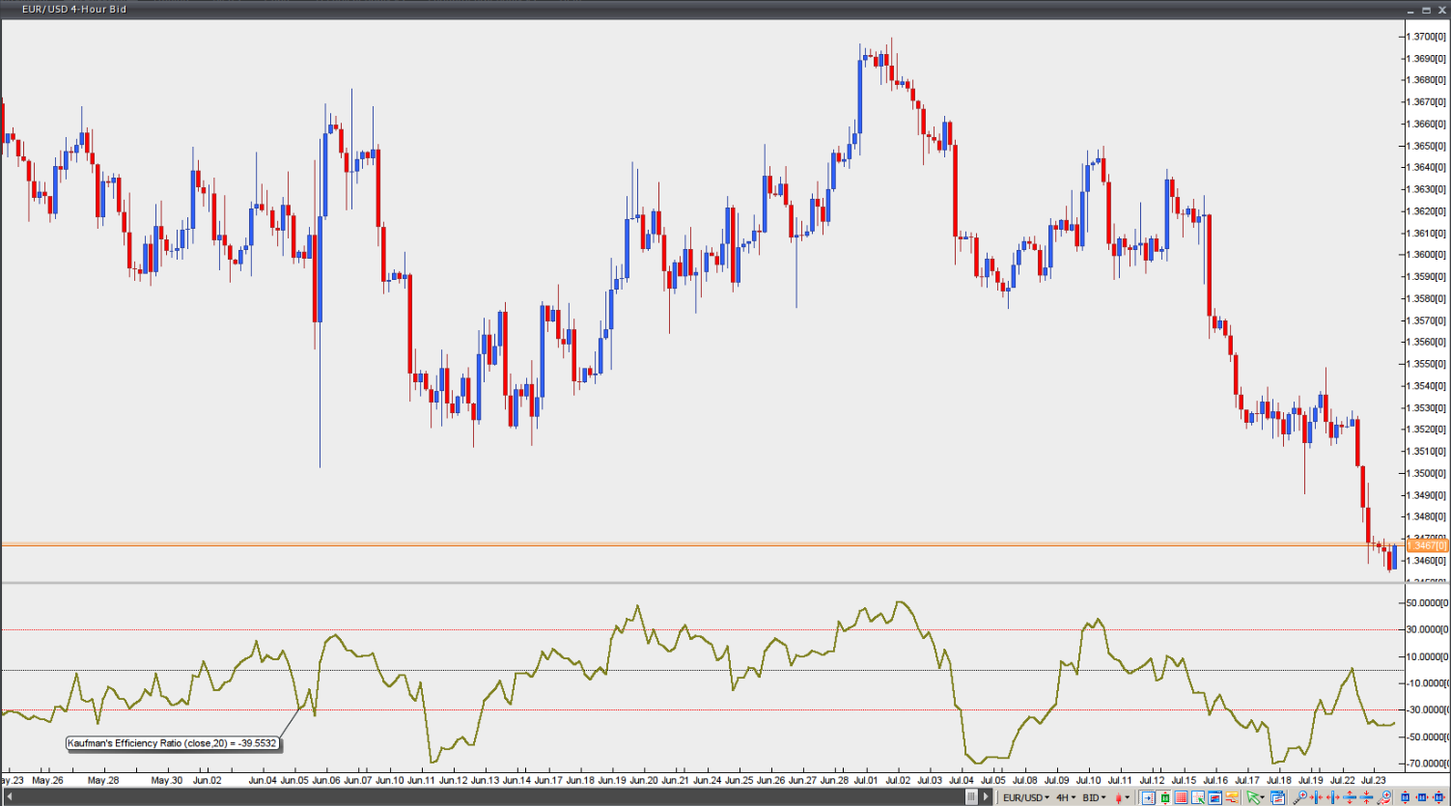
Task: Toggle the green vertical autoscale button
Action: coord(1165,797)
